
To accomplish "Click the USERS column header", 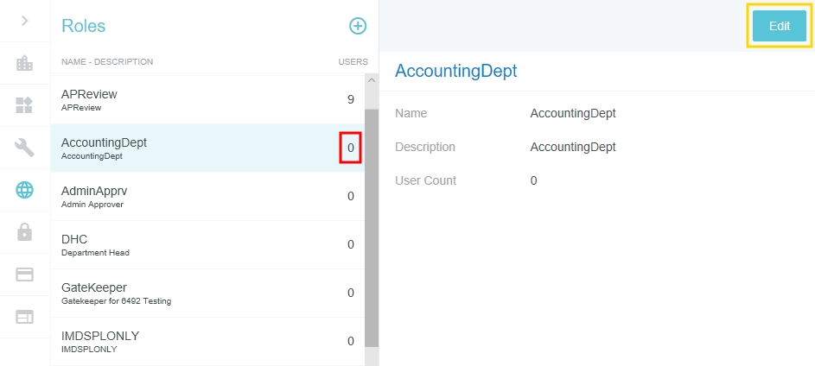I will tap(352, 62).
